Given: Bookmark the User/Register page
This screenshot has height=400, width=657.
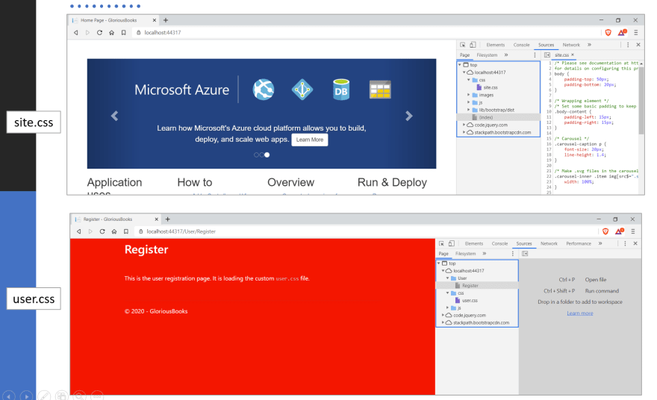Looking at the screenshot, I should coord(126,231).
